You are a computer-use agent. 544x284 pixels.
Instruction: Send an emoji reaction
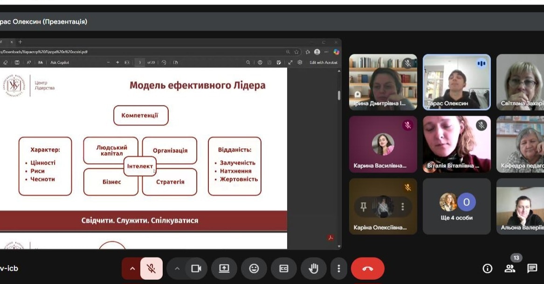point(254,269)
